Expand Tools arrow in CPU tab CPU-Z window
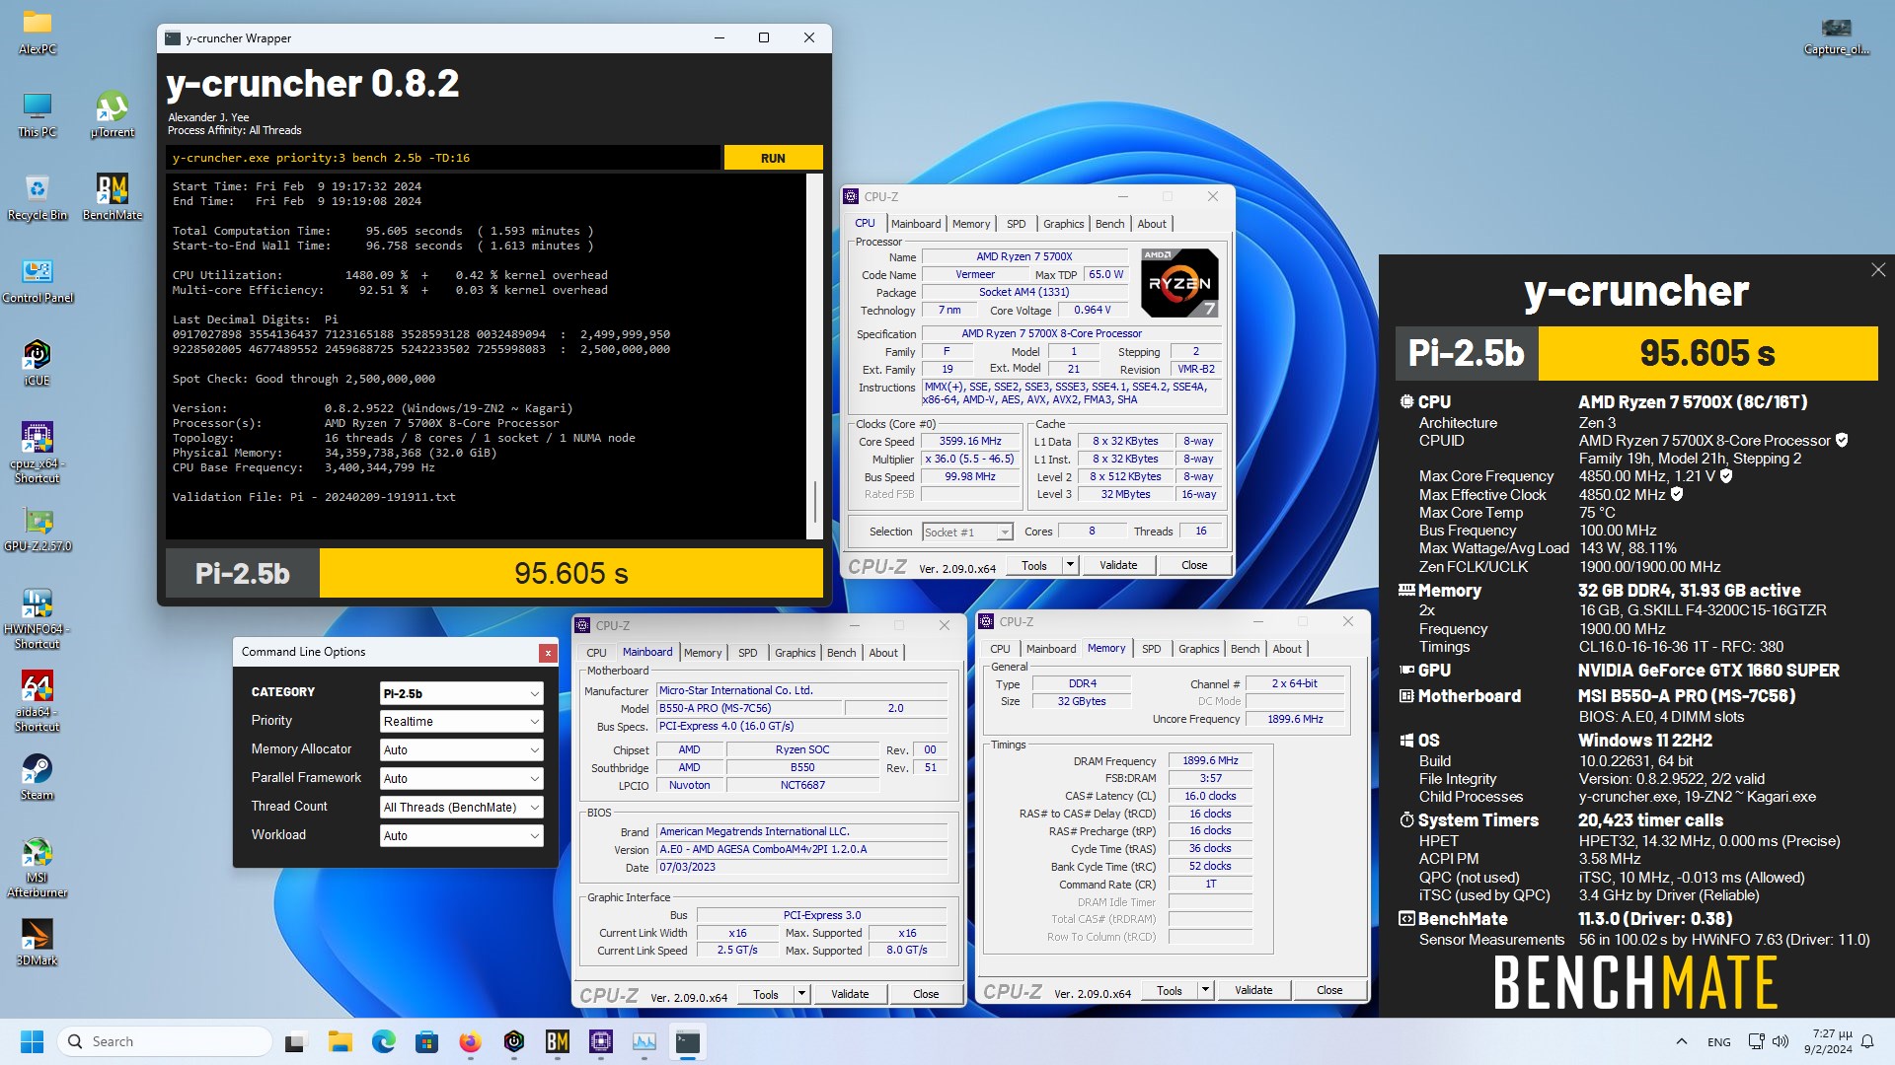 point(1070,565)
